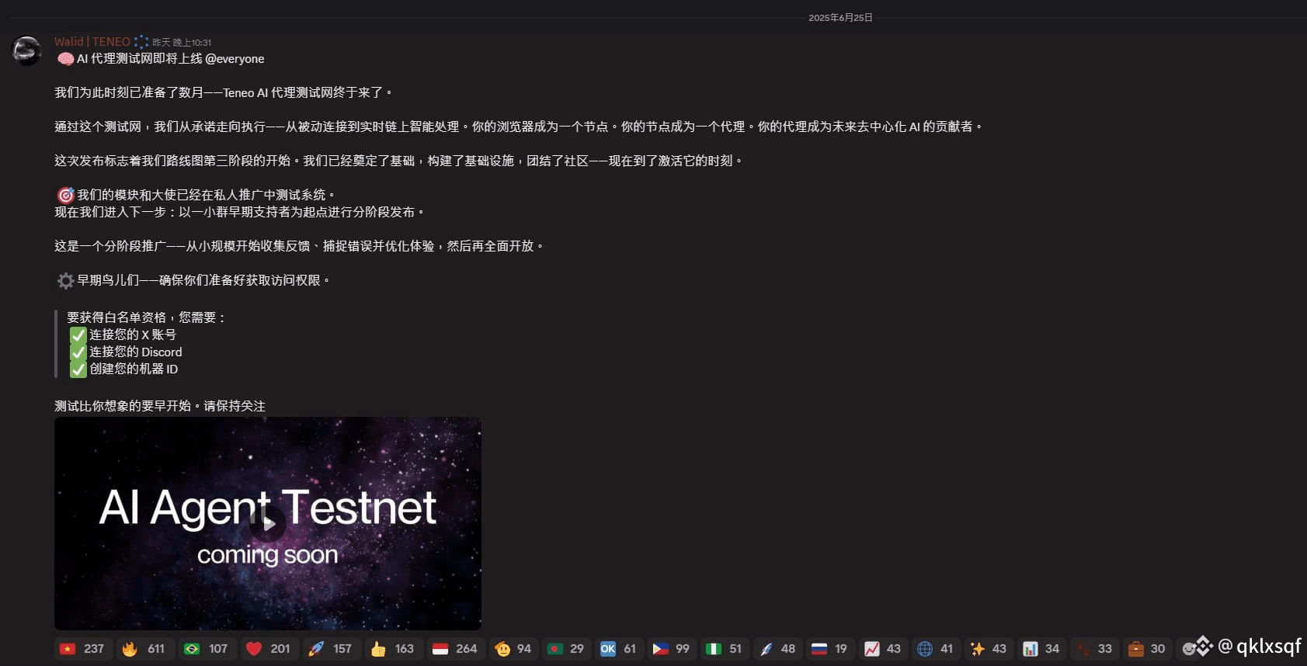
Task: Add the Brazil flag reaction with 107
Action: coord(207,649)
